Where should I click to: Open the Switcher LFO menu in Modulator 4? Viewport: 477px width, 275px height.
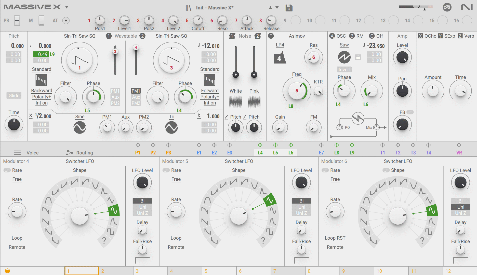(x=80, y=161)
